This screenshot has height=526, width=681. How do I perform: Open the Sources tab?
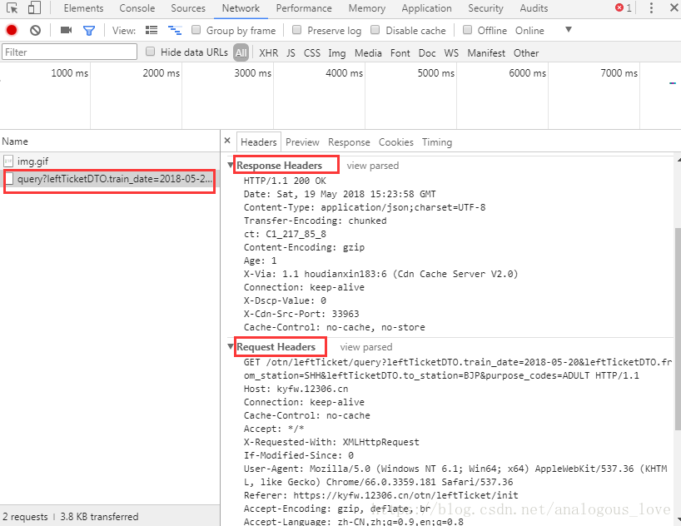(188, 8)
